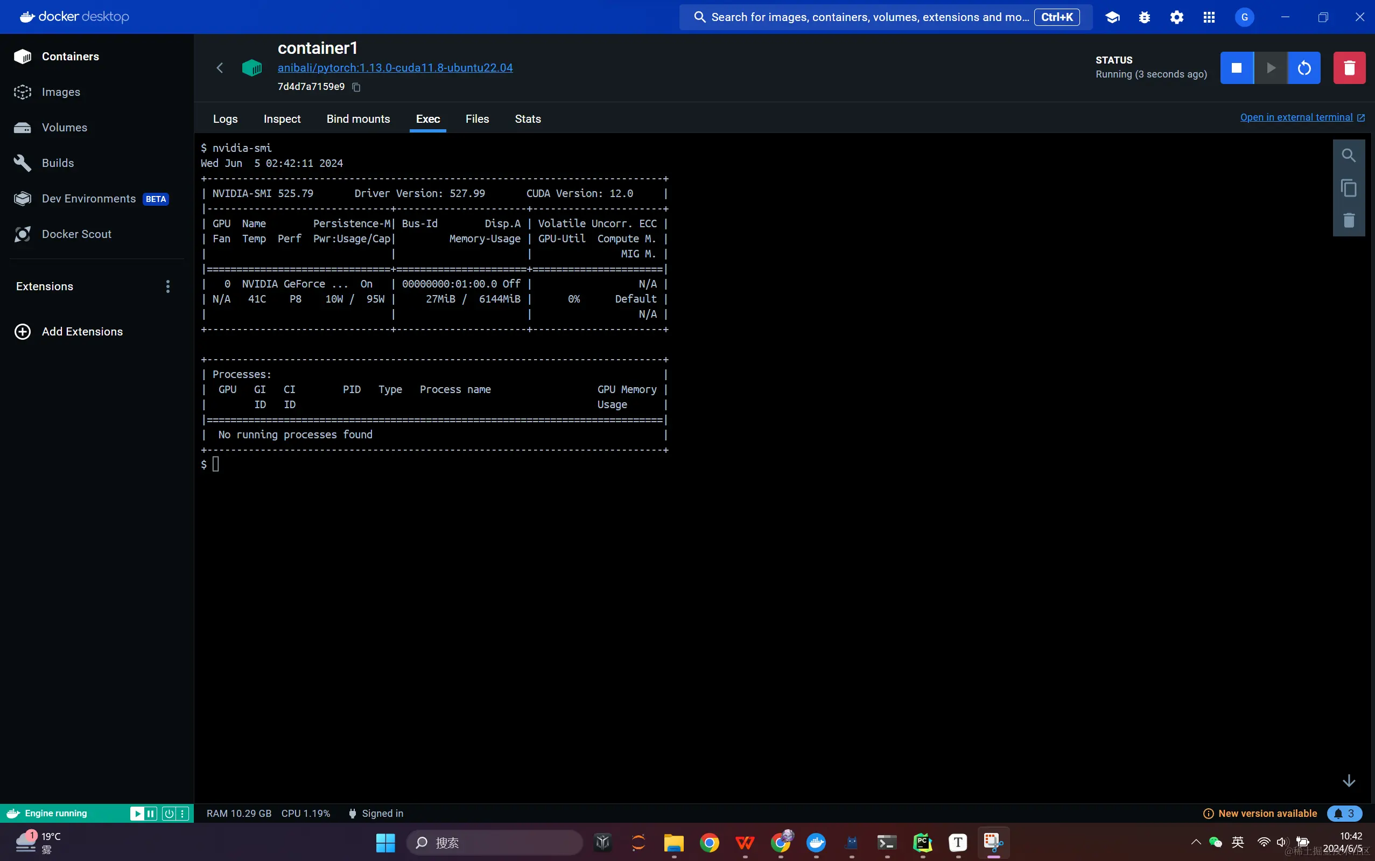Image resolution: width=1375 pixels, height=861 pixels.
Task: Delete container1 with the red trash button
Action: 1349,68
